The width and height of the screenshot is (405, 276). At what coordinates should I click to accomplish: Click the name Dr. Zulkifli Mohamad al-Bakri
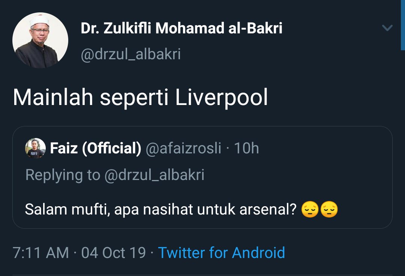[x=181, y=28]
